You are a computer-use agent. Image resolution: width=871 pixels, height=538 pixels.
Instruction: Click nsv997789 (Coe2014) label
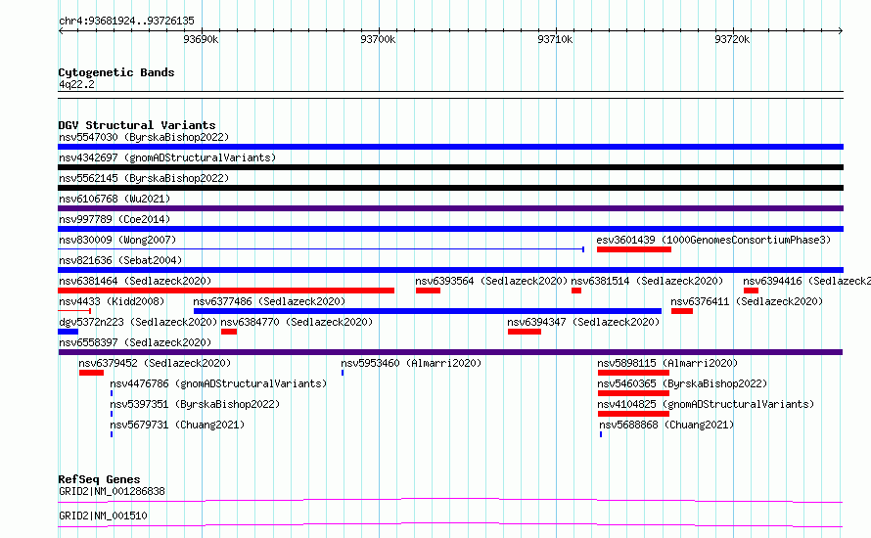115,219
